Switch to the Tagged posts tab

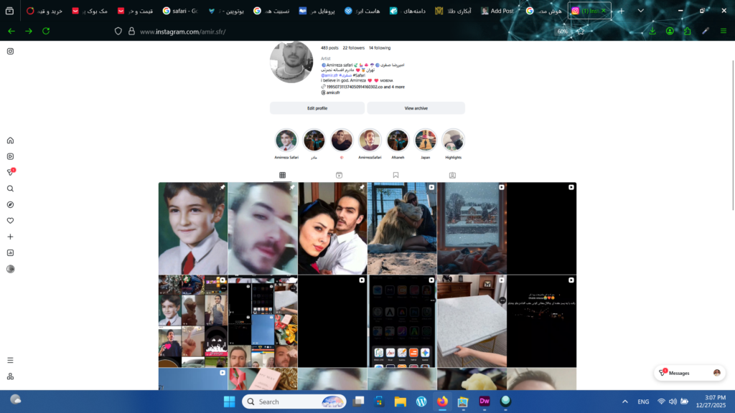pos(452,175)
